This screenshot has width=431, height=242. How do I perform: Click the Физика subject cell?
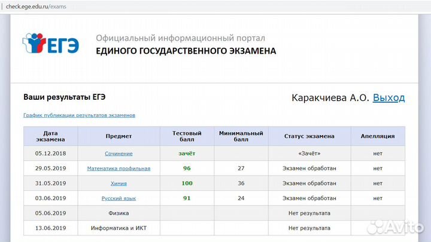coord(119,213)
